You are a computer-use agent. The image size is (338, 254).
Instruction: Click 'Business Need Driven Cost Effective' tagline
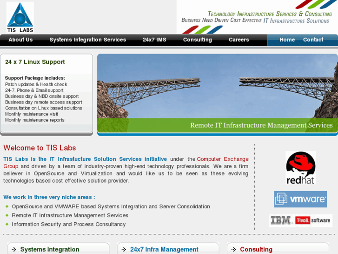pos(221,21)
